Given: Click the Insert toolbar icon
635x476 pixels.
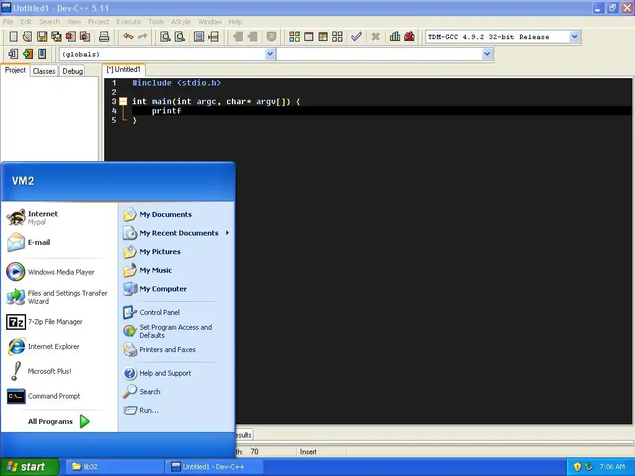Looking at the screenshot, I should (13, 54).
